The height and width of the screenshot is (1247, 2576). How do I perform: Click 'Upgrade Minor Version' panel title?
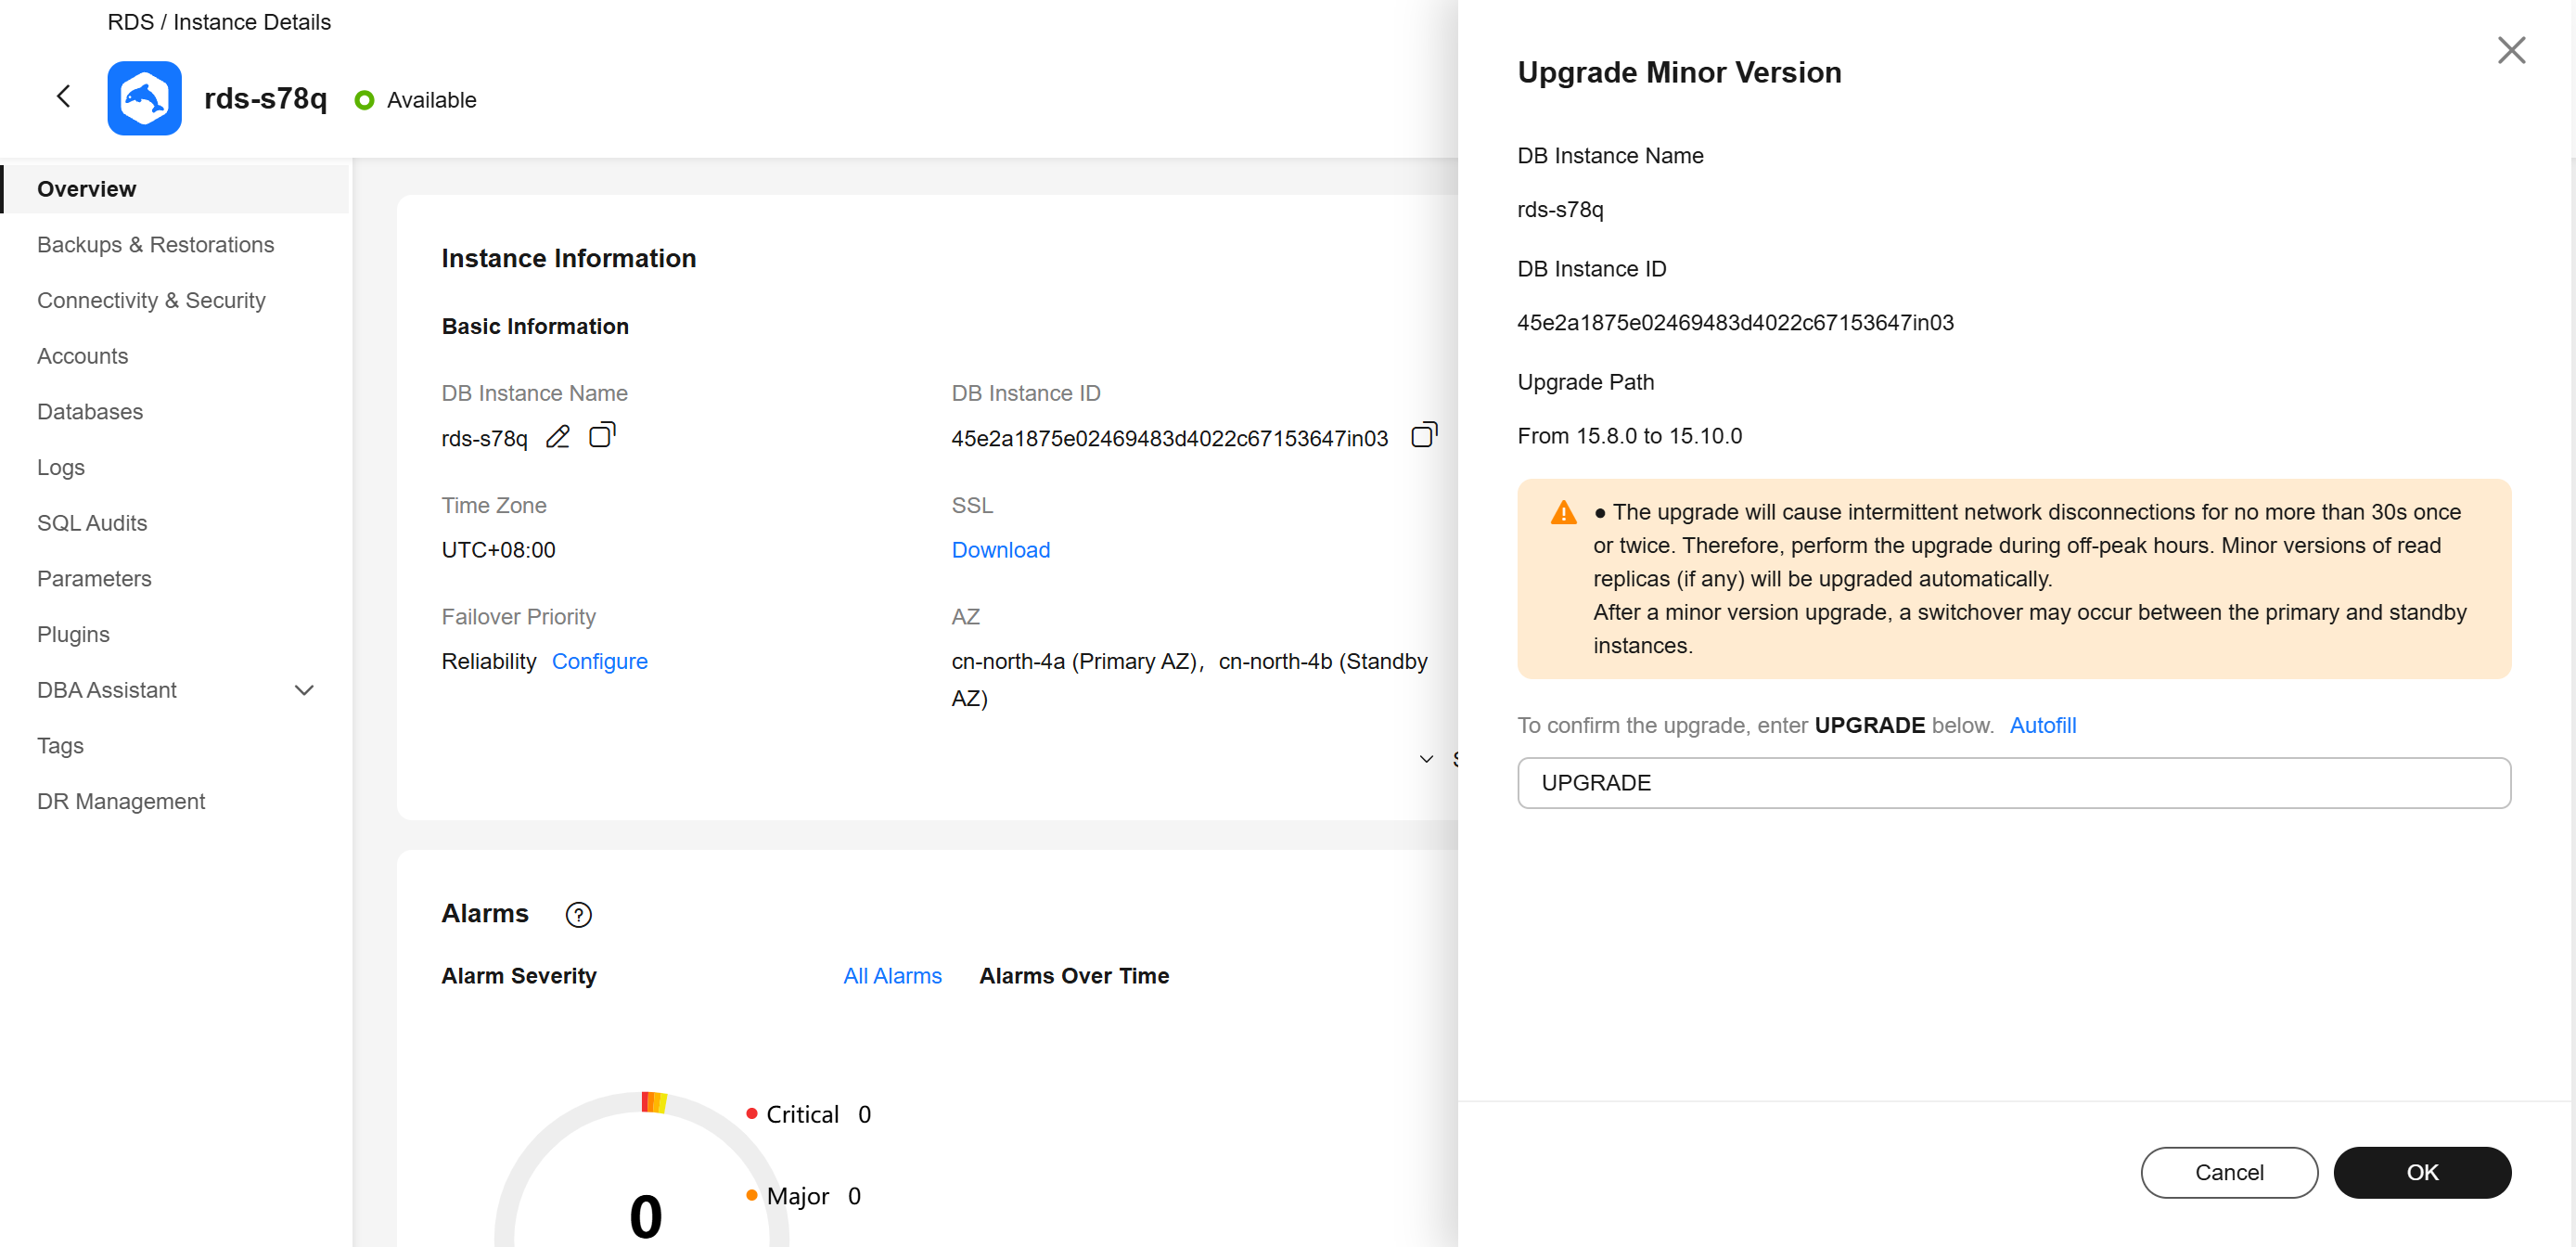click(1679, 72)
